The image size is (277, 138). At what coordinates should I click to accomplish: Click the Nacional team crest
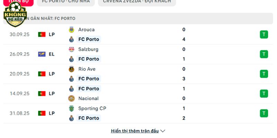point(72,98)
